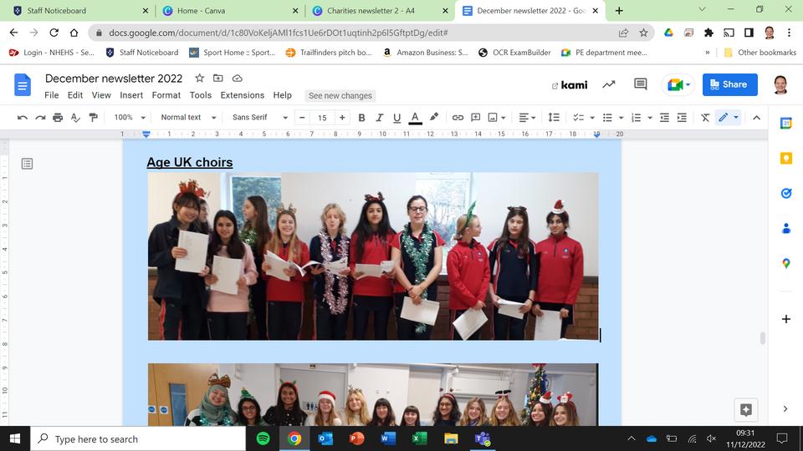This screenshot has width=803, height=451.
Task: Decrease the font size
Action: (302, 118)
